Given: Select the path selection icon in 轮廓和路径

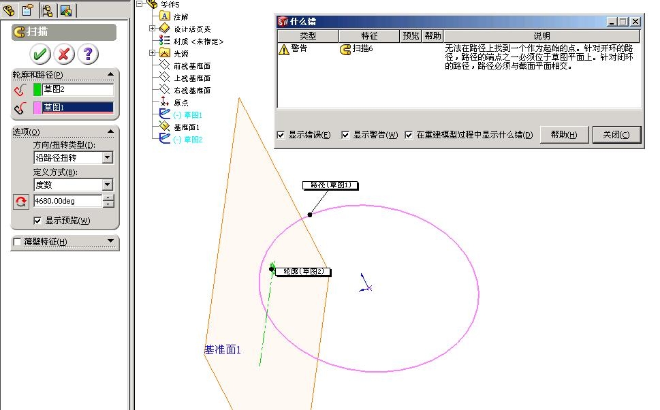Looking at the screenshot, I should [x=19, y=107].
